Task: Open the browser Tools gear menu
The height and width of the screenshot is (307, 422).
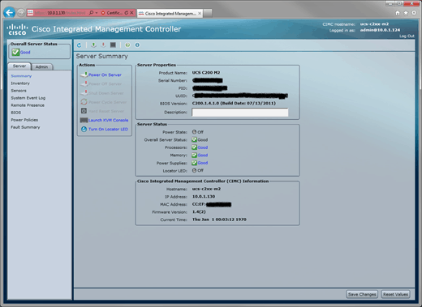Action: click(x=414, y=13)
